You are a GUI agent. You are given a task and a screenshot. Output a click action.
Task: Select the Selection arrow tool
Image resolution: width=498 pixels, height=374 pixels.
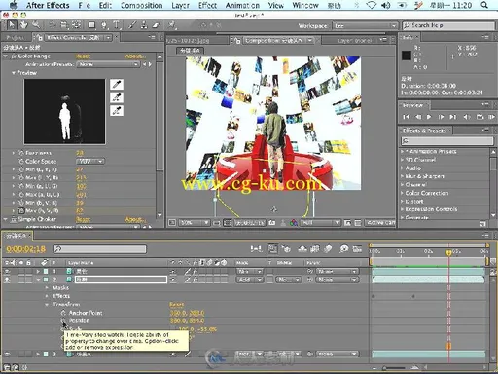pyautogui.click(x=12, y=25)
